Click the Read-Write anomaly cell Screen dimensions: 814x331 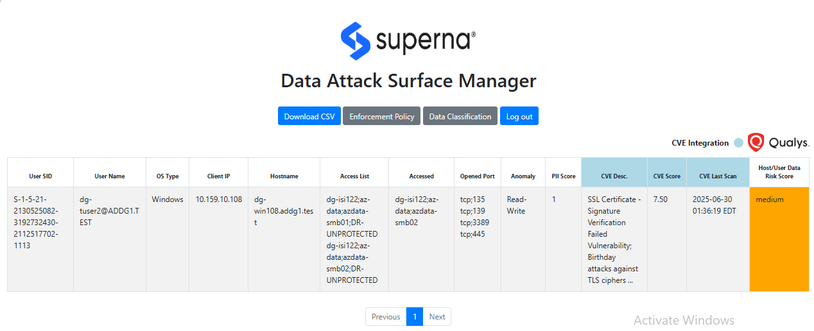coord(523,239)
